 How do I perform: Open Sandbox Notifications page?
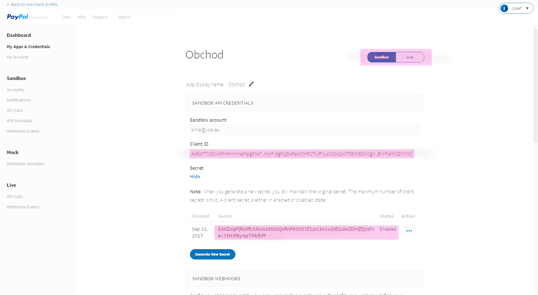pos(19,100)
